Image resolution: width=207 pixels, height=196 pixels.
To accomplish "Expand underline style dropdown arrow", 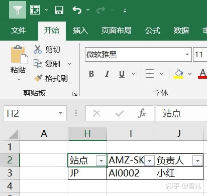I will (134, 74).
